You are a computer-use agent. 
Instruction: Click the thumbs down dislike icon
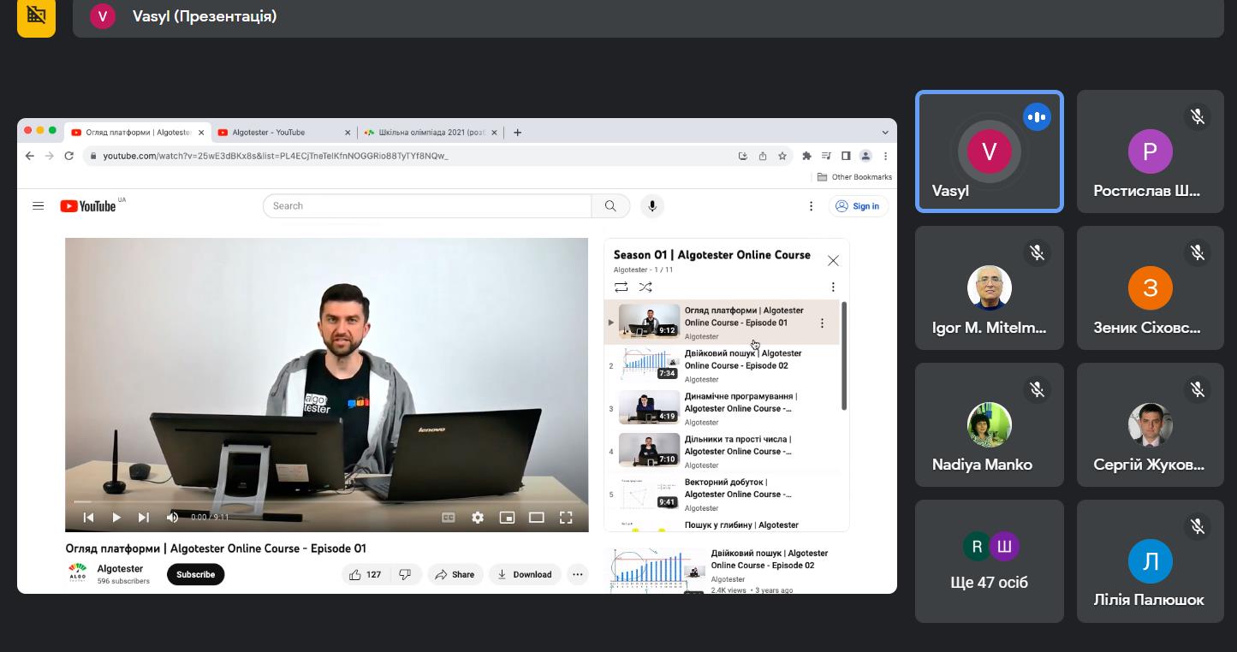coord(405,575)
